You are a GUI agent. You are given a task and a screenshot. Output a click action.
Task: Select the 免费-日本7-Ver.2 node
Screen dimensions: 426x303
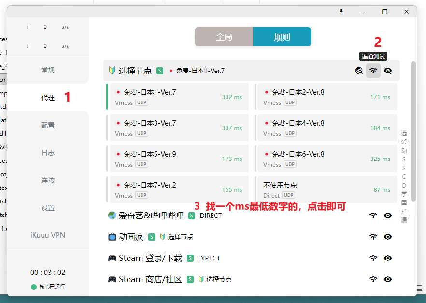tap(178, 189)
